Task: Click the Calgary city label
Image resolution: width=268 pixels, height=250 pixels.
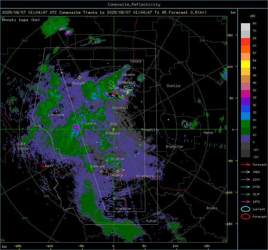Action: tap(116, 175)
